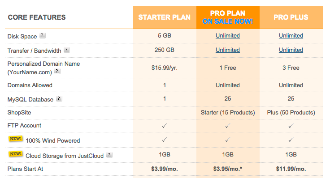Click the $11.99/mo. Pro Plus price
Viewport: 330px width, 178px height.
coord(291,169)
